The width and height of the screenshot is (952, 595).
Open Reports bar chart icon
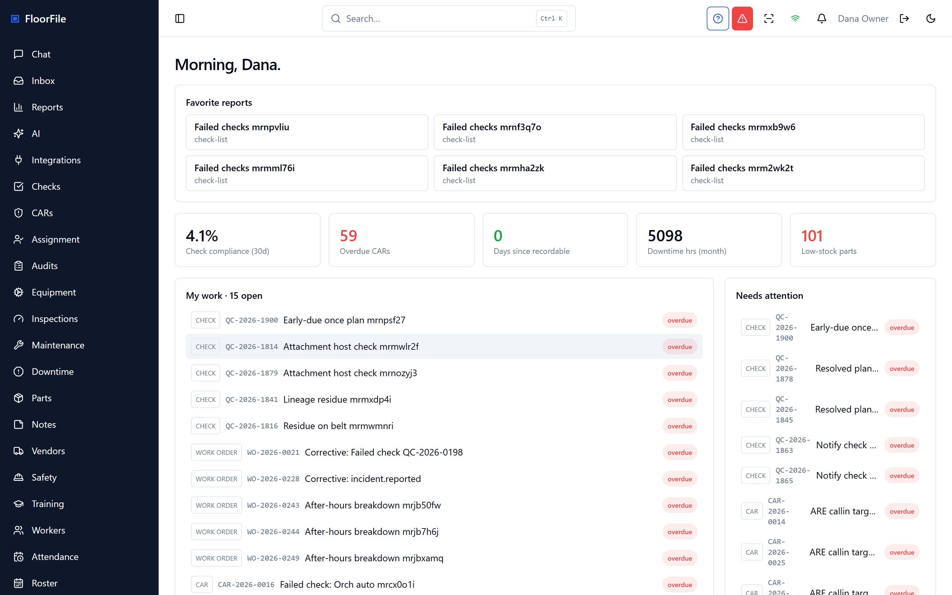pos(19,107)
